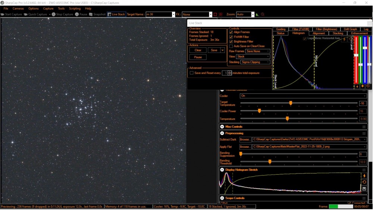
Task: Click the Target Temperature slider handle
Action: (x=291, y=103)
